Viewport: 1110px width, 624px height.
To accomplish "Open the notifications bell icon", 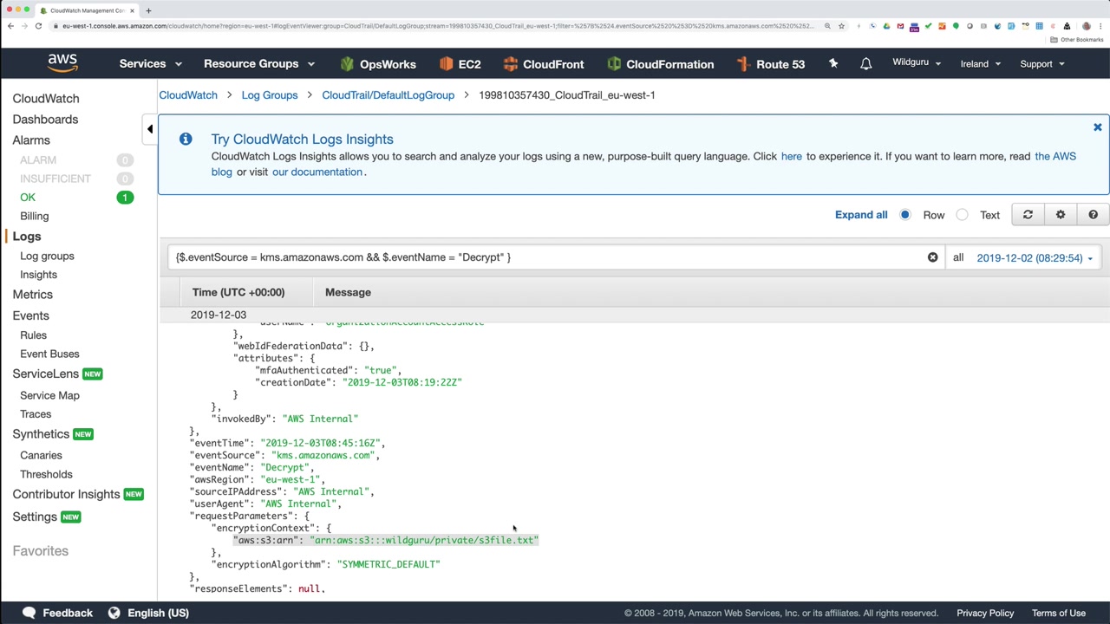I will (865, 64).
